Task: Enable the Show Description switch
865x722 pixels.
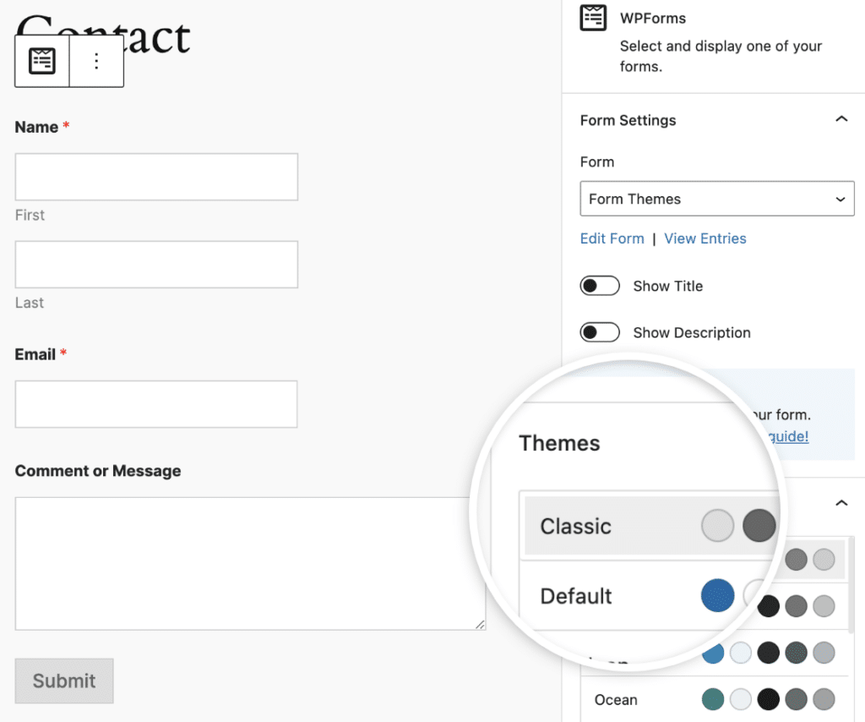Action: (x=600, y=332)
